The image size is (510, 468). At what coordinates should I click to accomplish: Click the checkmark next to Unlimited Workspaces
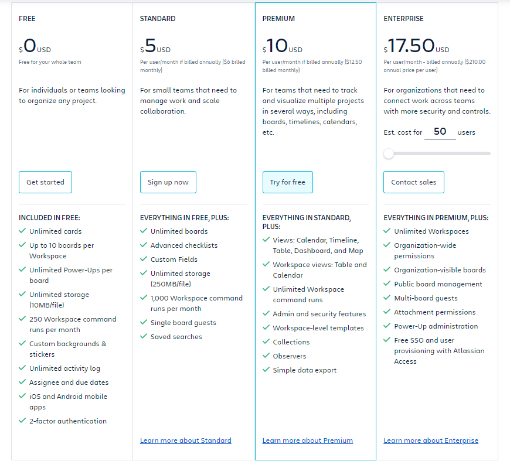click(x=388, y=231)
